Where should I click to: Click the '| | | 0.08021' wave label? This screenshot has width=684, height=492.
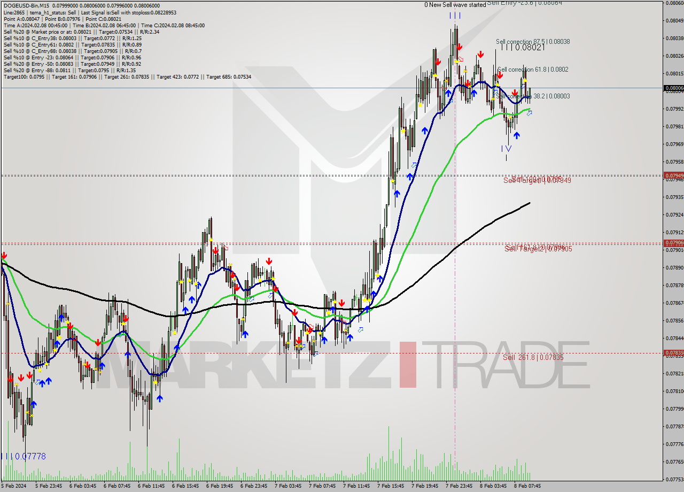(x=524, y=47)
